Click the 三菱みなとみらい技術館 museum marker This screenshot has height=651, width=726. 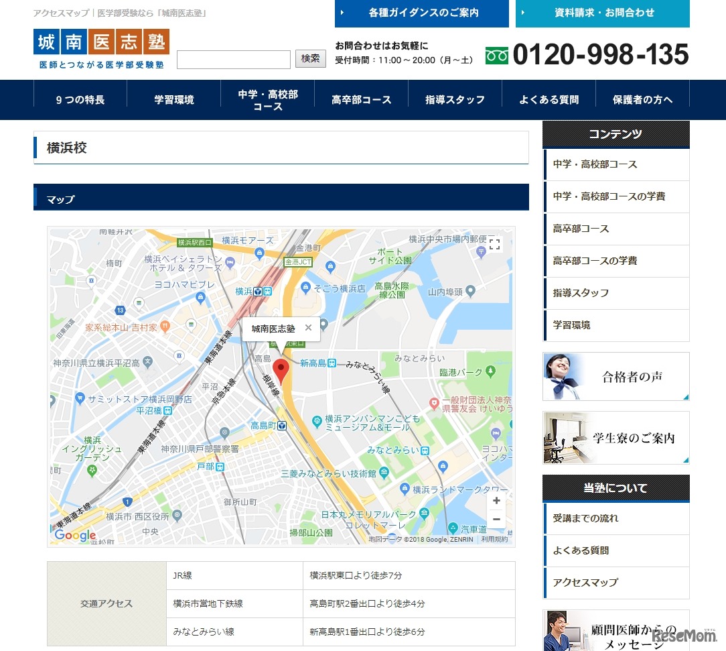pyautogui.click(x=384, y=473)
